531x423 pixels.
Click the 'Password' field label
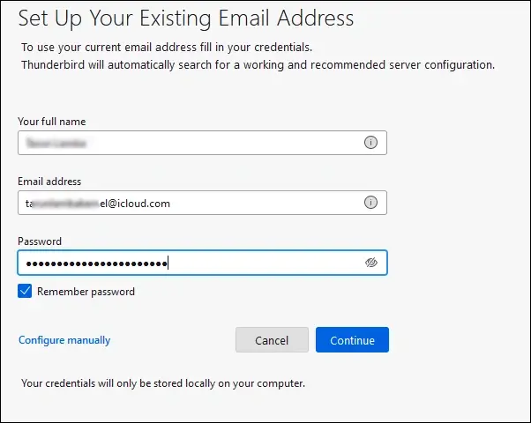pos(40,241)
